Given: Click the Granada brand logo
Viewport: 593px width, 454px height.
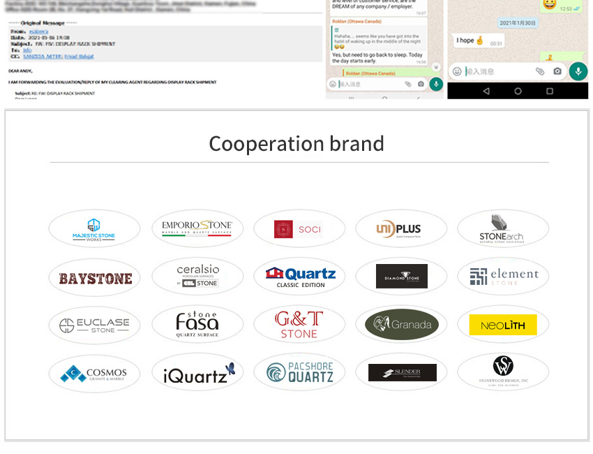Looking at the screenshot, I should click(401, 325).
